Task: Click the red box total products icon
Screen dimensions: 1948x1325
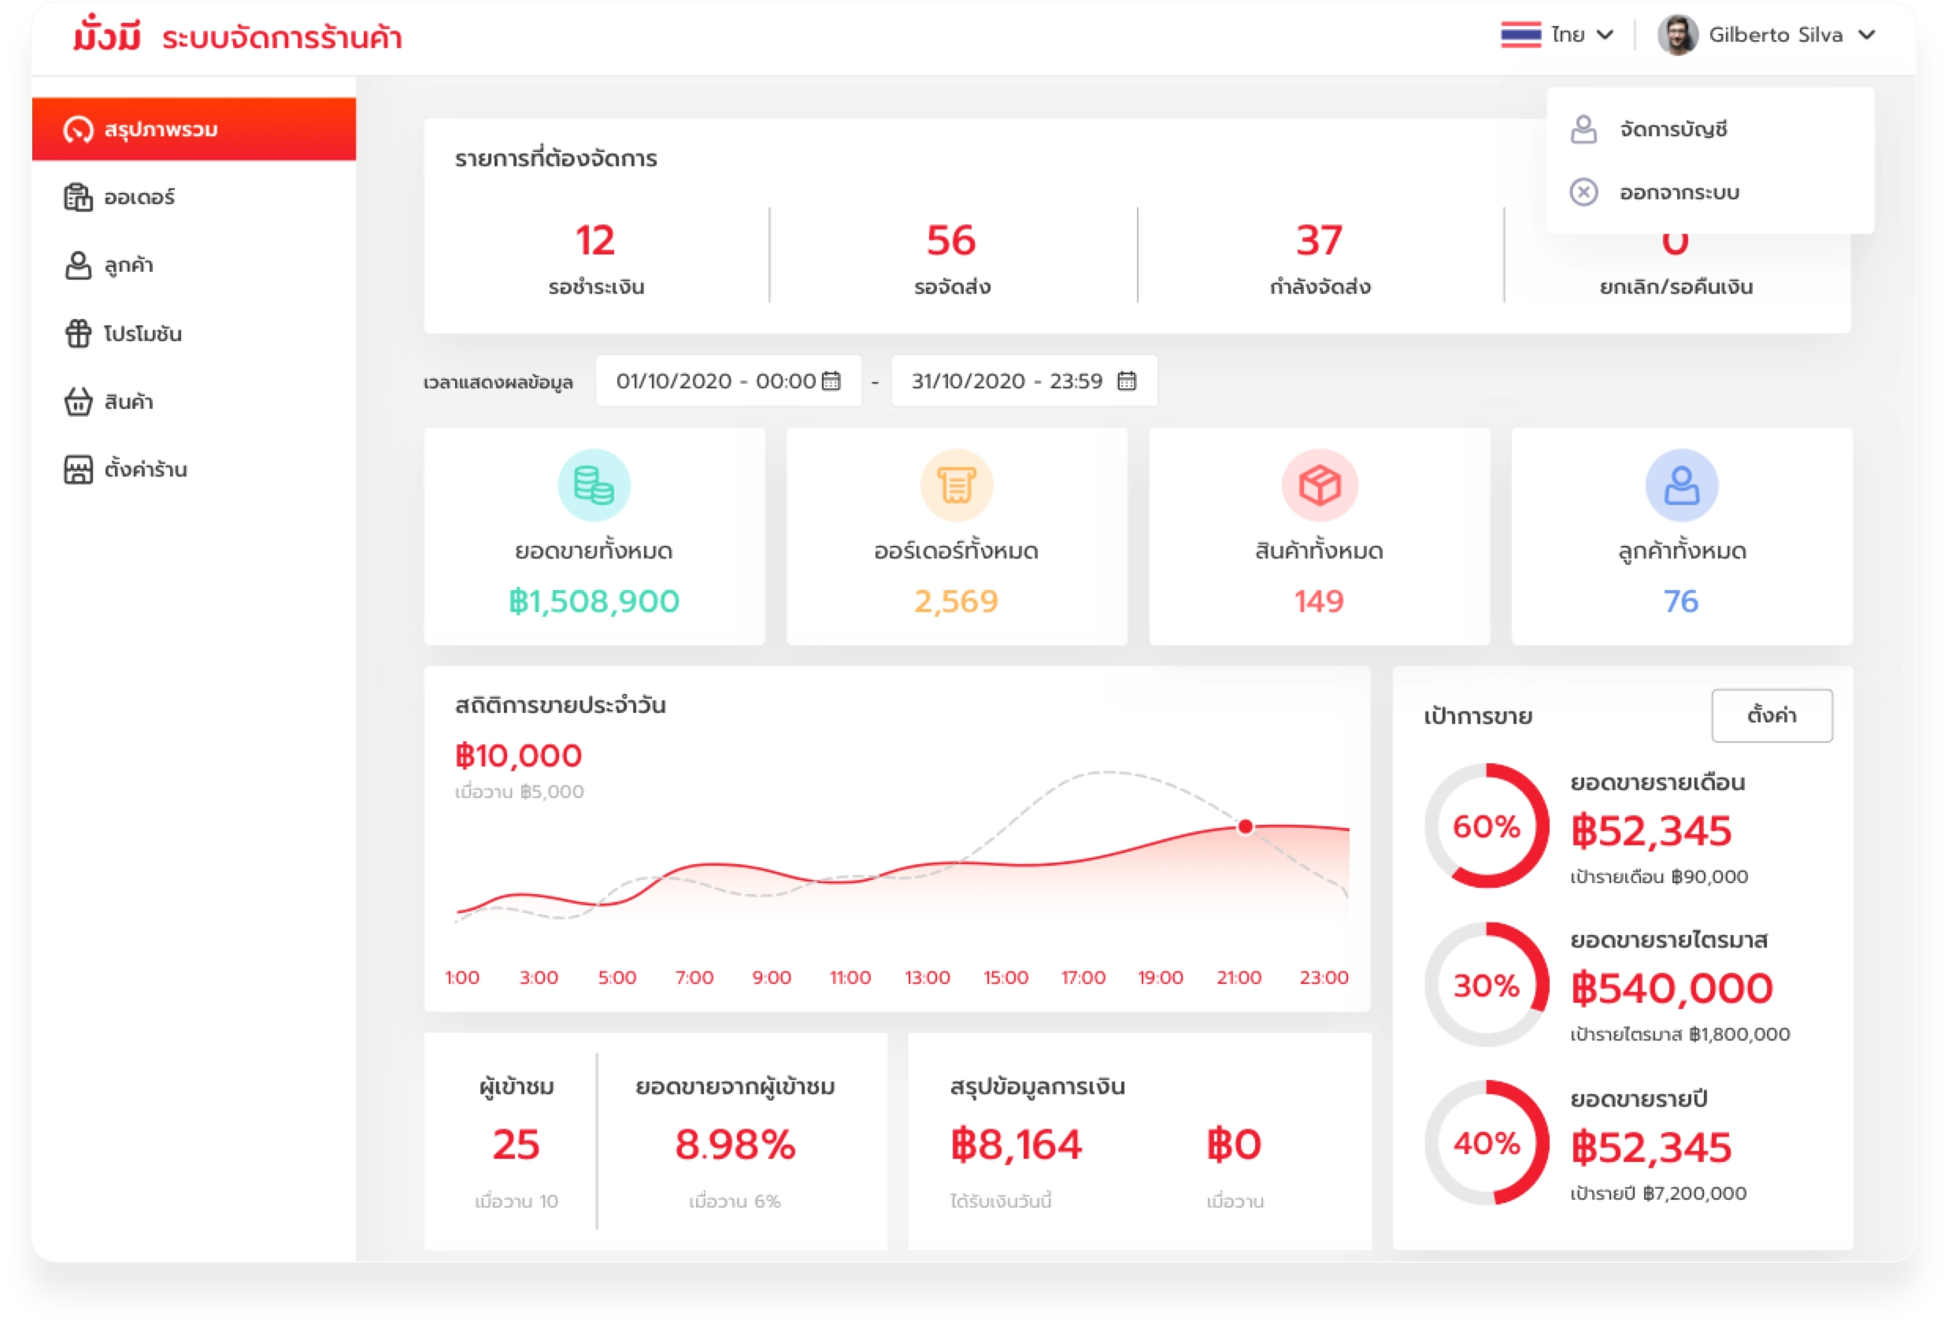Action: [x=1320, y=484]
